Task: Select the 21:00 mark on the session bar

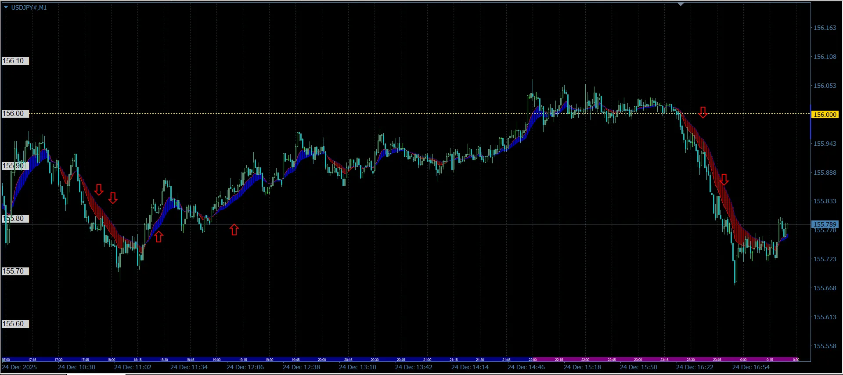Action: coord(427,360)
